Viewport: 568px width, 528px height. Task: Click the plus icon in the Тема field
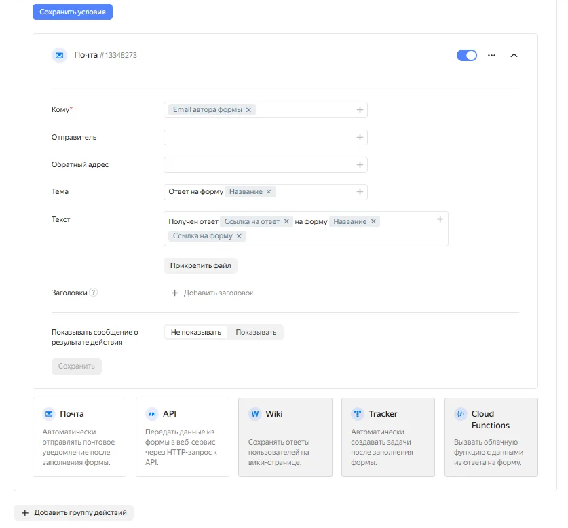(x=360, y=192)
